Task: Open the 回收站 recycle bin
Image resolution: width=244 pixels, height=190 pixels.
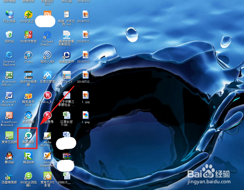Action: pyautogui.click(x=9, y=35)
